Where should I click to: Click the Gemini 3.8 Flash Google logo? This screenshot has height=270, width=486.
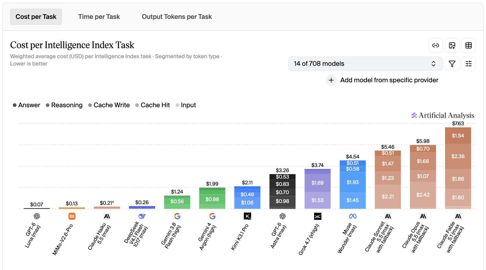pyautogui.click(x=177, y=216)
